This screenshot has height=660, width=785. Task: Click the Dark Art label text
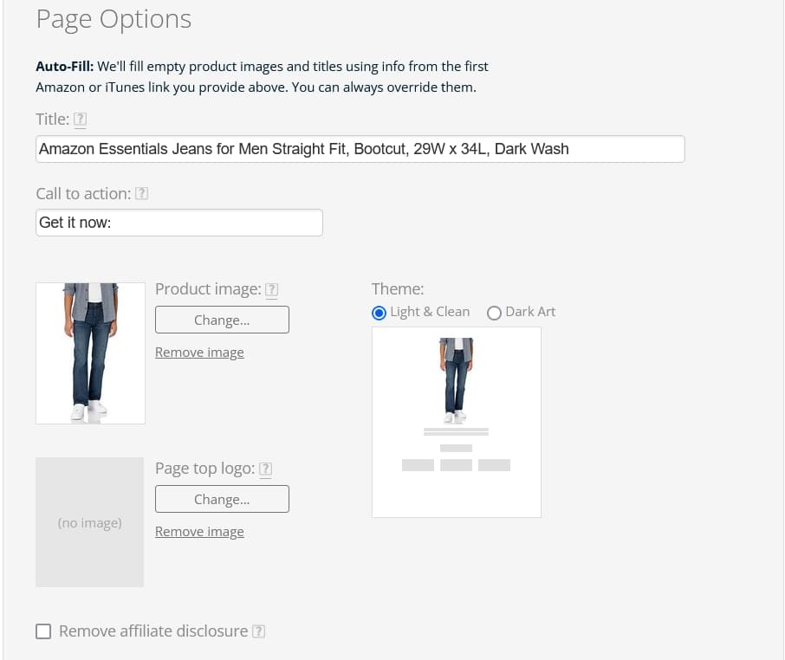pyautogui.click(x=530, y=312)
